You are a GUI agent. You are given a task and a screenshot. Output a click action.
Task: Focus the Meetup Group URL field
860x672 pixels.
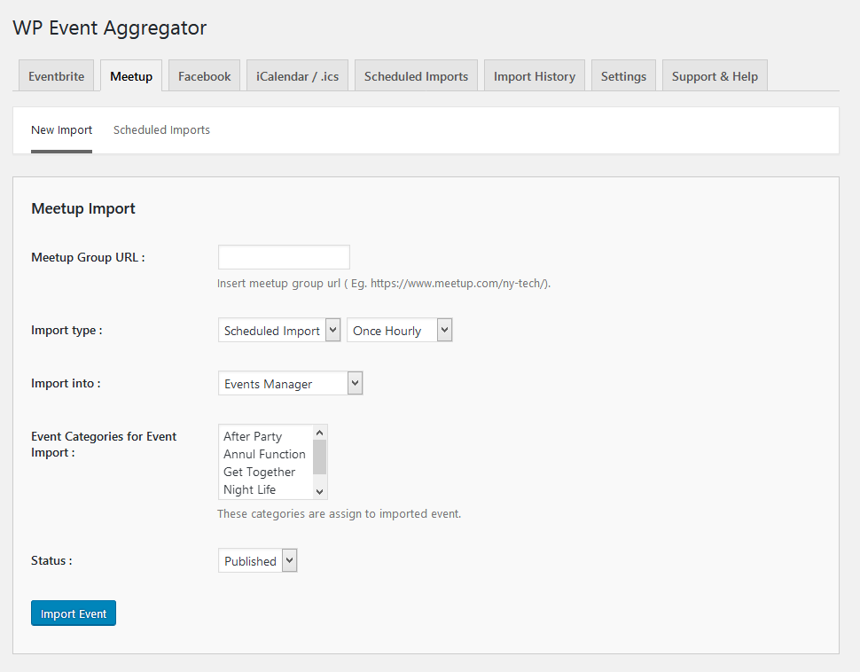[284, 257]
